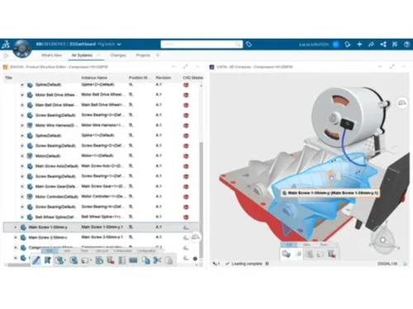Click the scissors Cut icon
The image size is (413, 309).
tap(157, 260)
